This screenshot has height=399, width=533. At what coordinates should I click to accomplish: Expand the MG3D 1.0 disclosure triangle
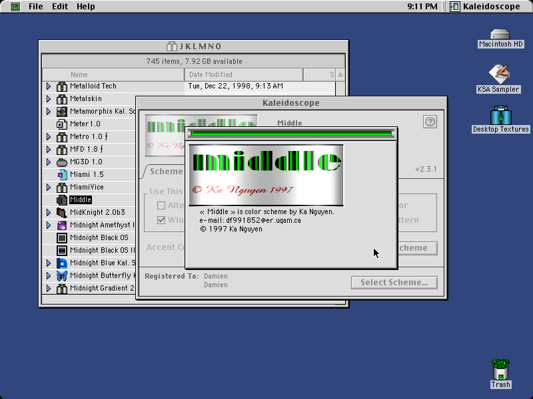pos(48,162)
